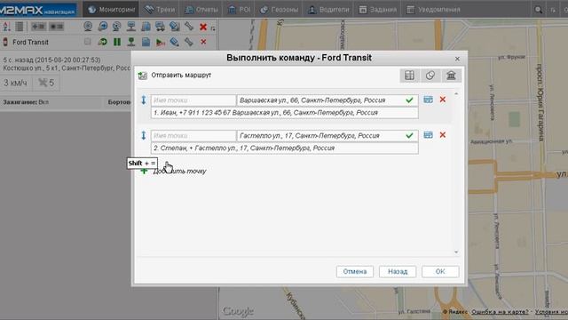
Task: Open the Уведомления tab
Action: pyautogui.click(x=433, y=10)
